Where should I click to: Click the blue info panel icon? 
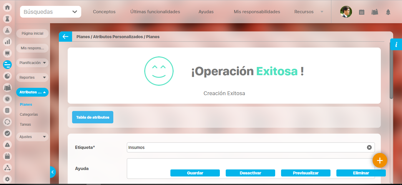[396, 45]
